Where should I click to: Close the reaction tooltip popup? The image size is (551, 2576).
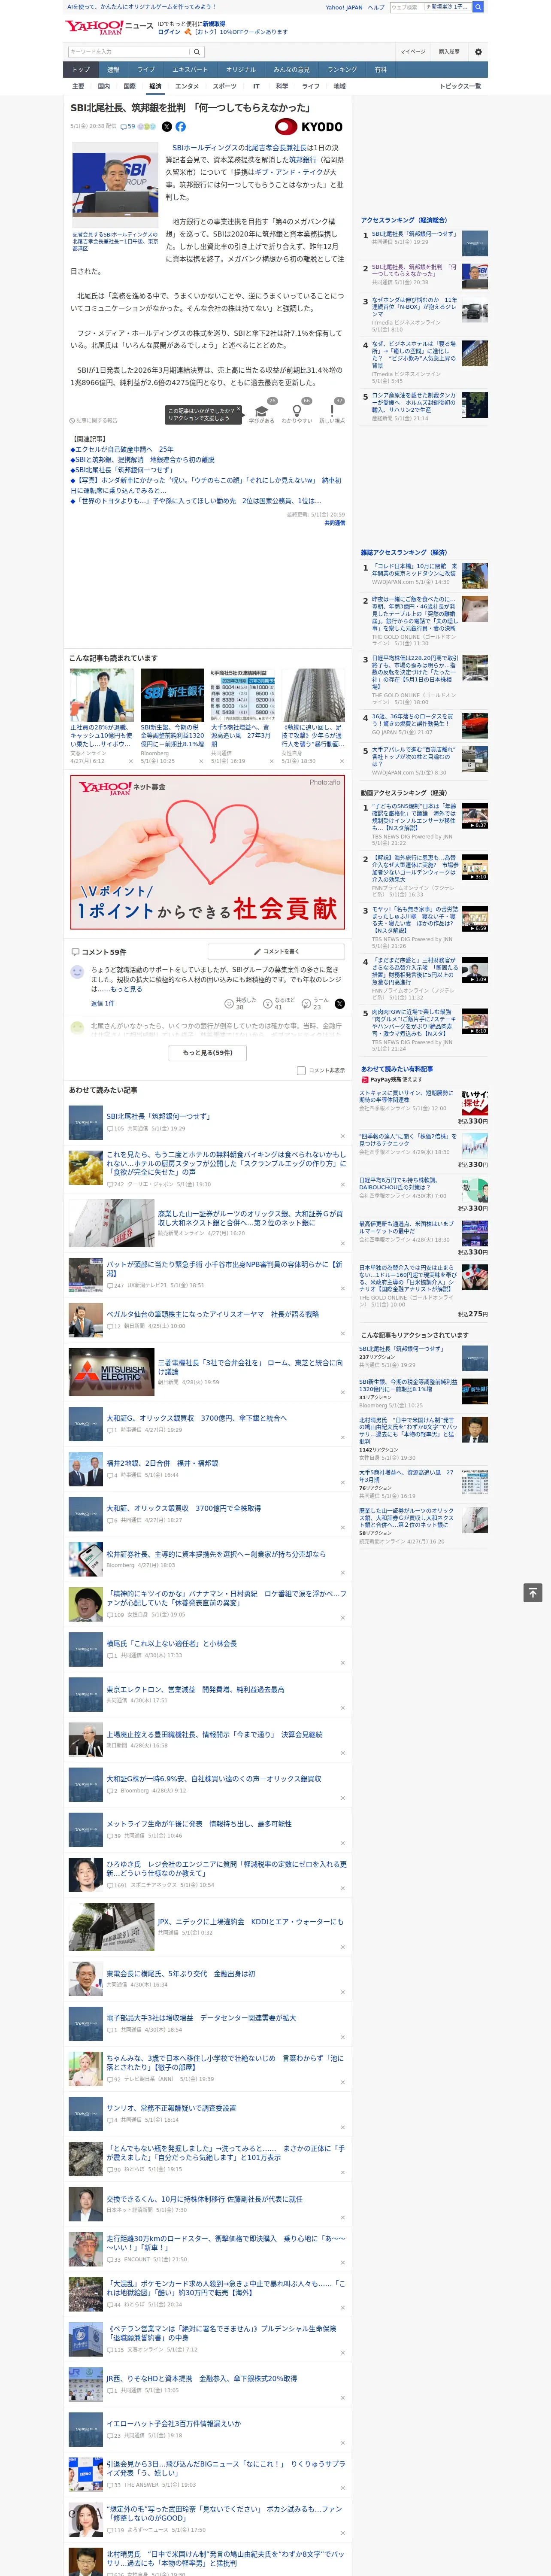pyautogui.click(x=239, y=410)
